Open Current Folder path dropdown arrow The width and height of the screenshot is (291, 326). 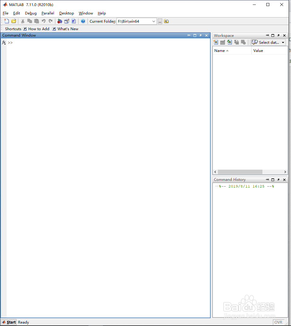click(x=153, y=21)
